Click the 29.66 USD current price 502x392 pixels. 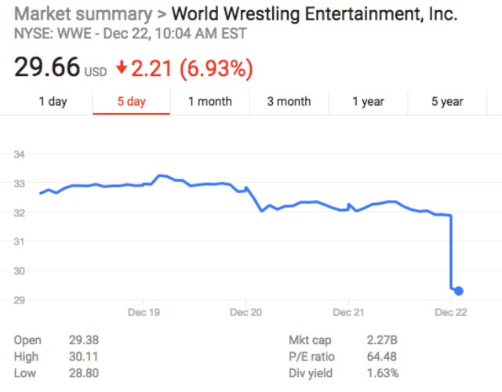point(47,68)
